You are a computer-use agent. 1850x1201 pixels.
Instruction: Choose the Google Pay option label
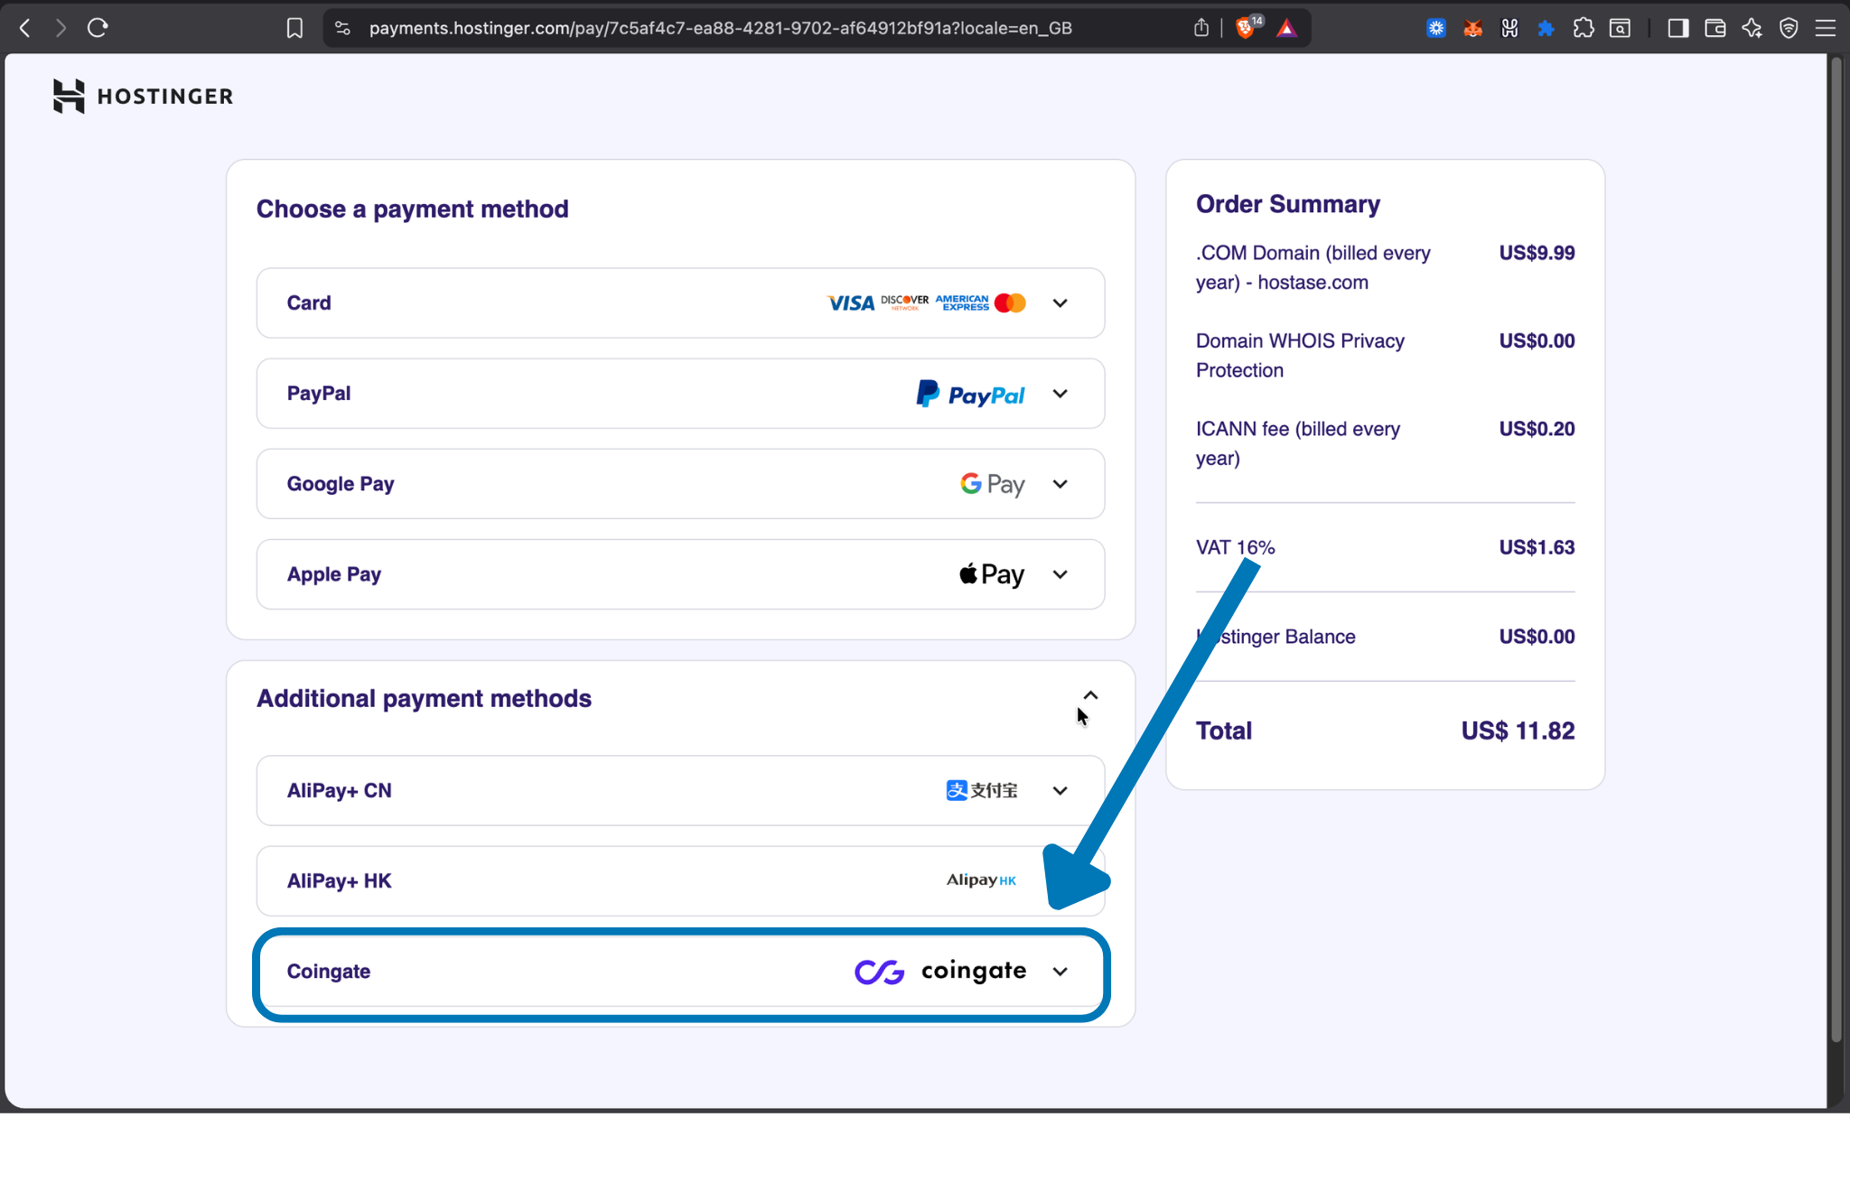click(341, 484)
